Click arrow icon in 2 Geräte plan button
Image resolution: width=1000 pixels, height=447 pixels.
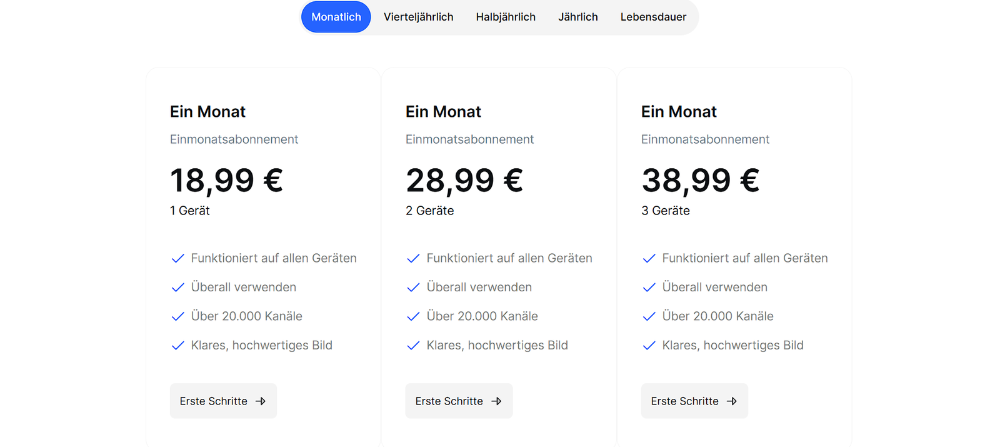point(496,401)
